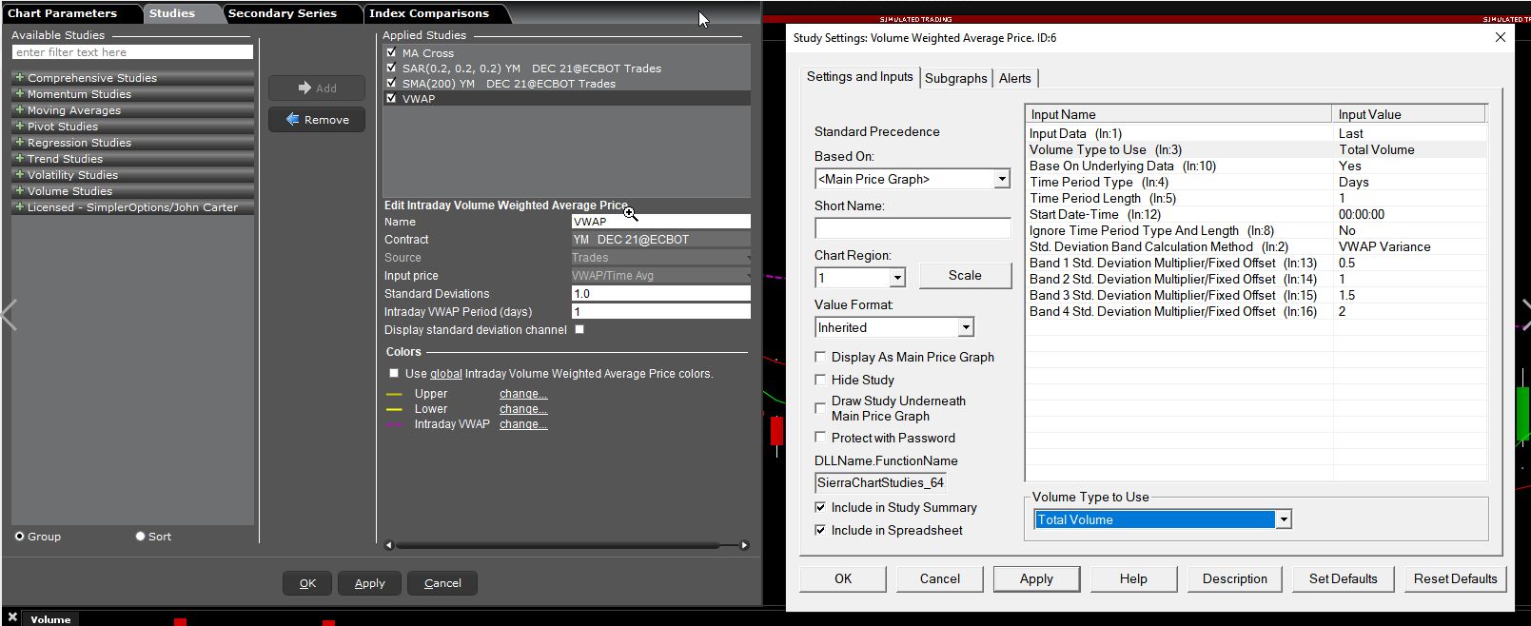The width and height of the screenshot is (1531, 626).
Task: Click OK in Chart Parameters dialog
Action: [307, 583]
